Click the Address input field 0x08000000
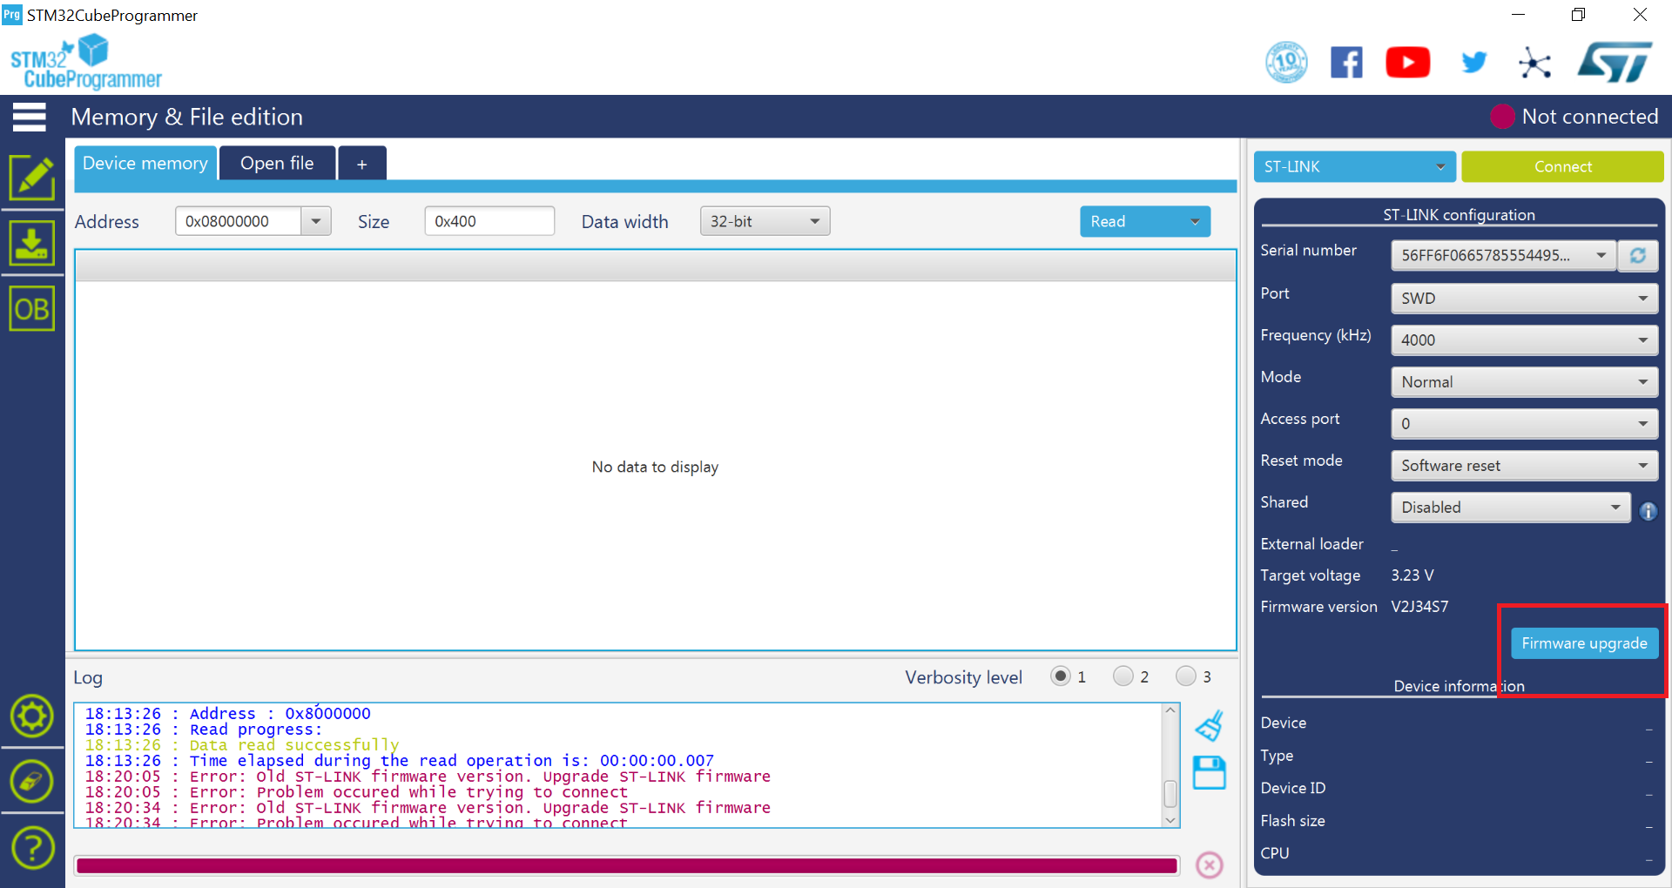Screen dimensions: 1672x888 click(238, 221)
